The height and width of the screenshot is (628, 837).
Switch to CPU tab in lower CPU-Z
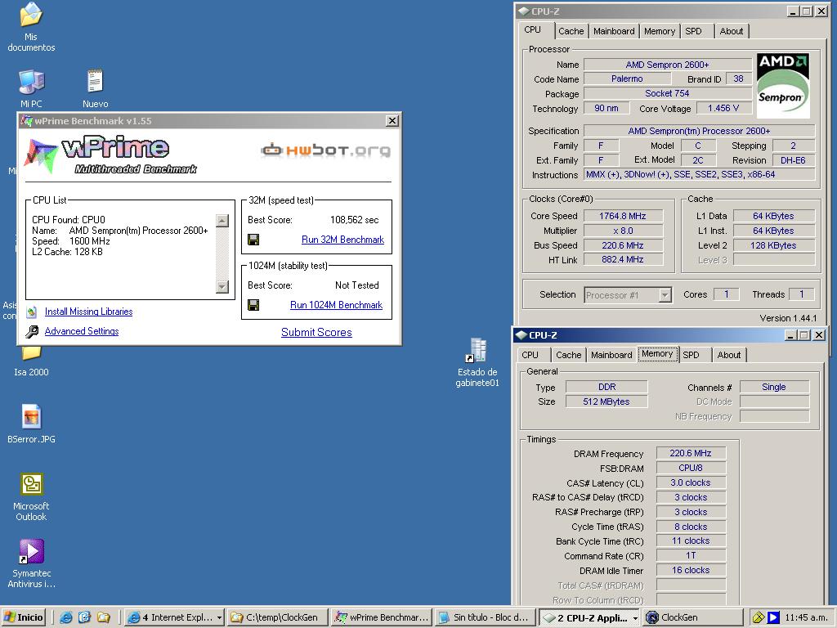(530, 355)
